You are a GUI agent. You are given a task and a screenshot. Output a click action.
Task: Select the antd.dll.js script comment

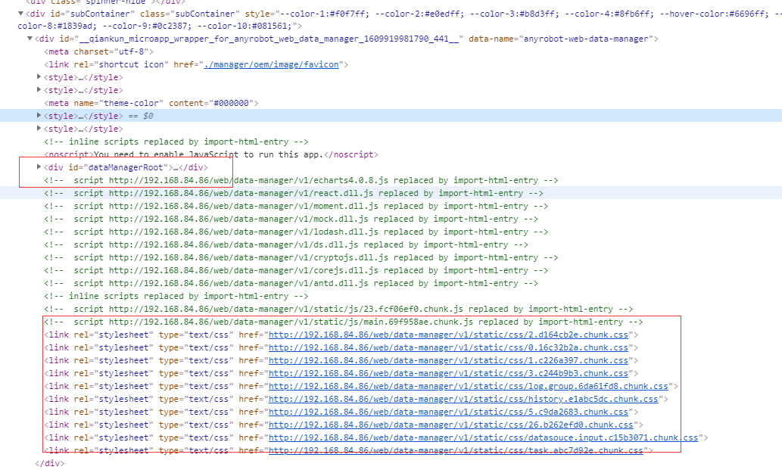[291, 283]
